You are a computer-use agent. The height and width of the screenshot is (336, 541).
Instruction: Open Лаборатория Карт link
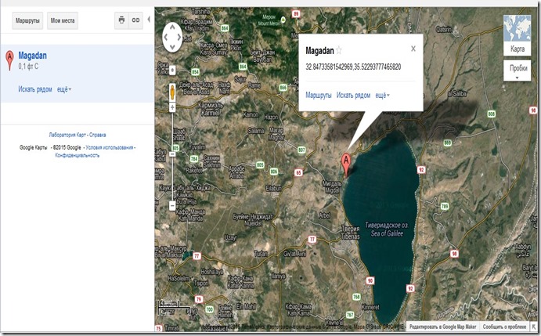(67, 135)
